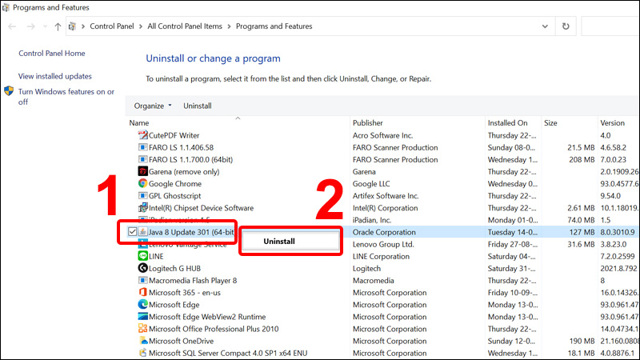Viewport: 640px width, 360px height.
Task: Click into the search box field
Action: [x=610, y=26]
